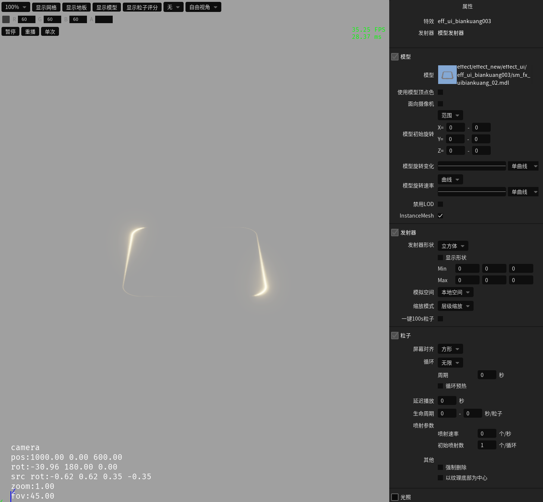The height and width of the screenshot is (502, 543).
Task: Click the X rotation minimum field
Action: (456, 128)
